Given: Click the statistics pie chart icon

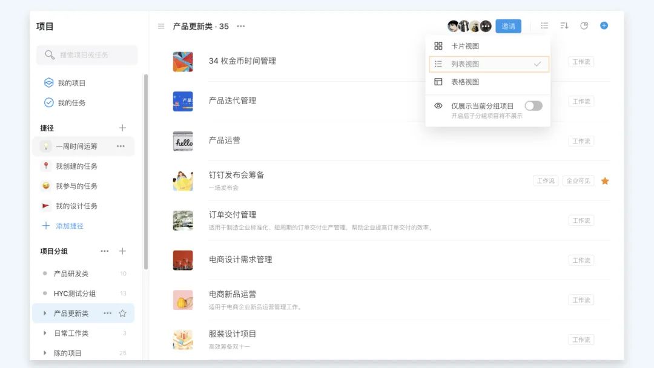Looking at the screenshot, I should [x=584, y=26].
